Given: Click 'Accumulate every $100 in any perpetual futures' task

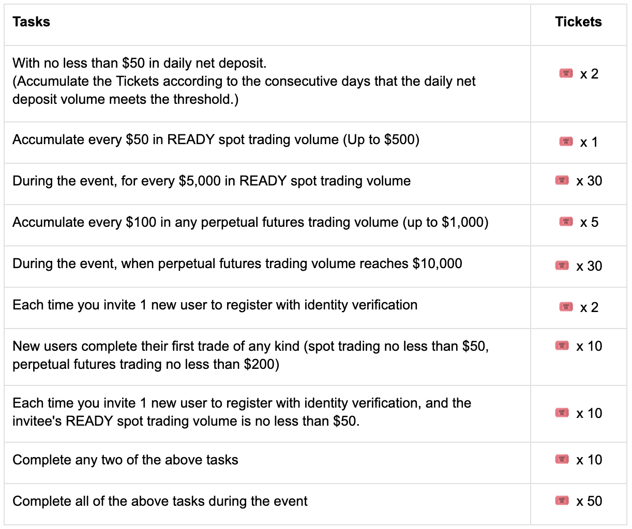Looking at the screenshot, I should (x=250, y=222).
